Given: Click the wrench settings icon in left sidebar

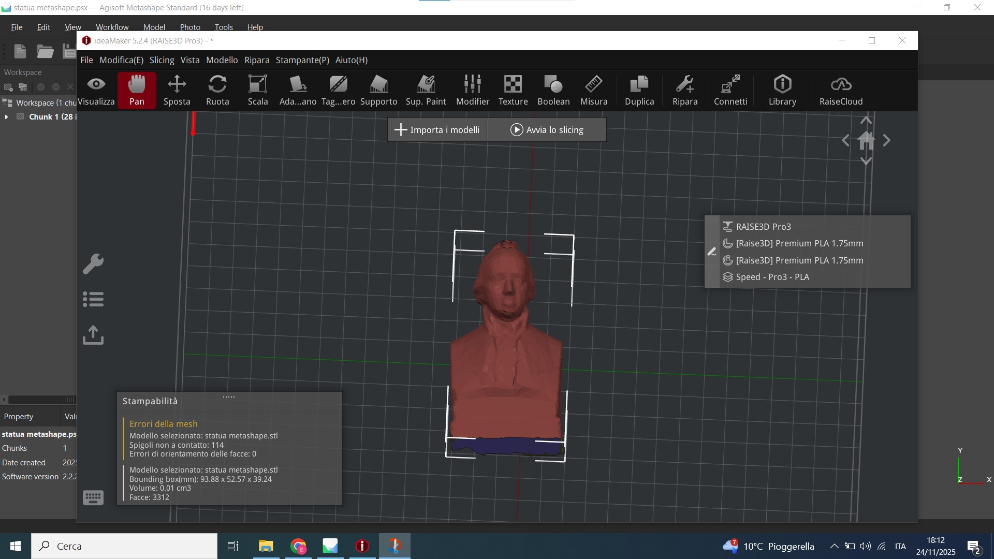Looking at the screenshot, I should point(93,264).
